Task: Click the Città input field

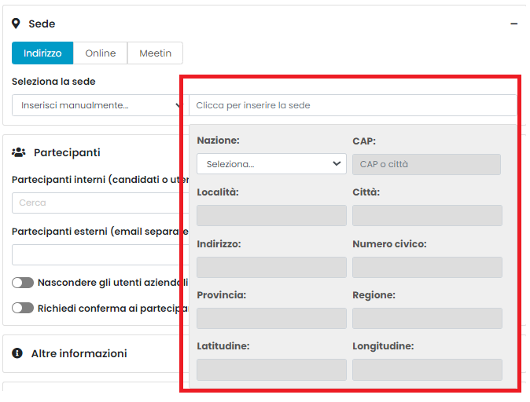Action: pyautogui.click(x=427, y=215)
